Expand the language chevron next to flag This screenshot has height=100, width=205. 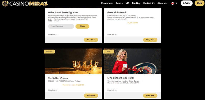tap(176, 3)
